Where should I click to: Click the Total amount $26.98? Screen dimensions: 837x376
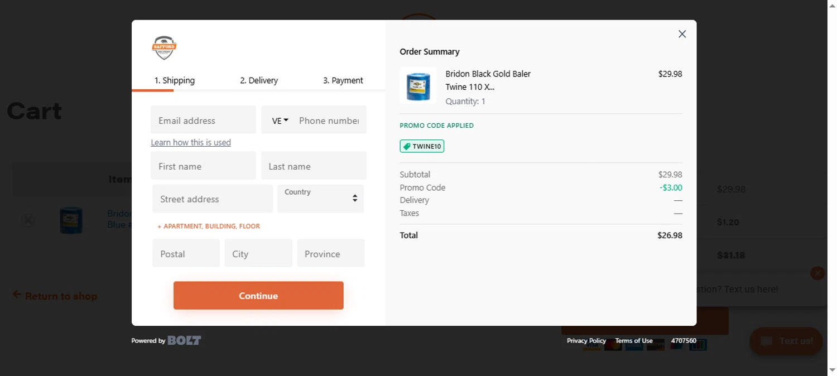click(x=670, y=235)
